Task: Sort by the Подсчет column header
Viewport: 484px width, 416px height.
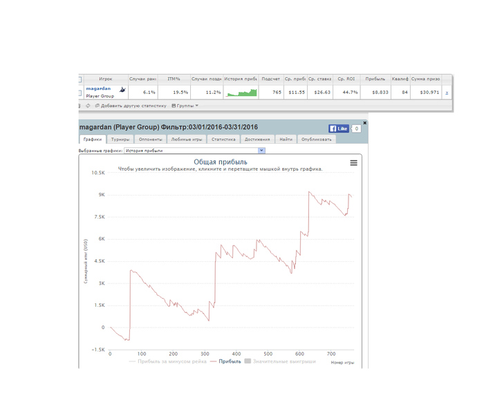Action: tap(271, 79)
